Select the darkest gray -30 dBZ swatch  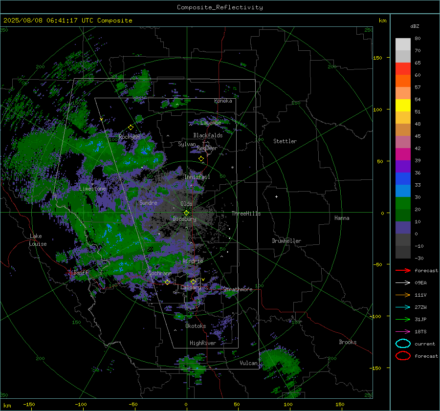tap(403, 252)
